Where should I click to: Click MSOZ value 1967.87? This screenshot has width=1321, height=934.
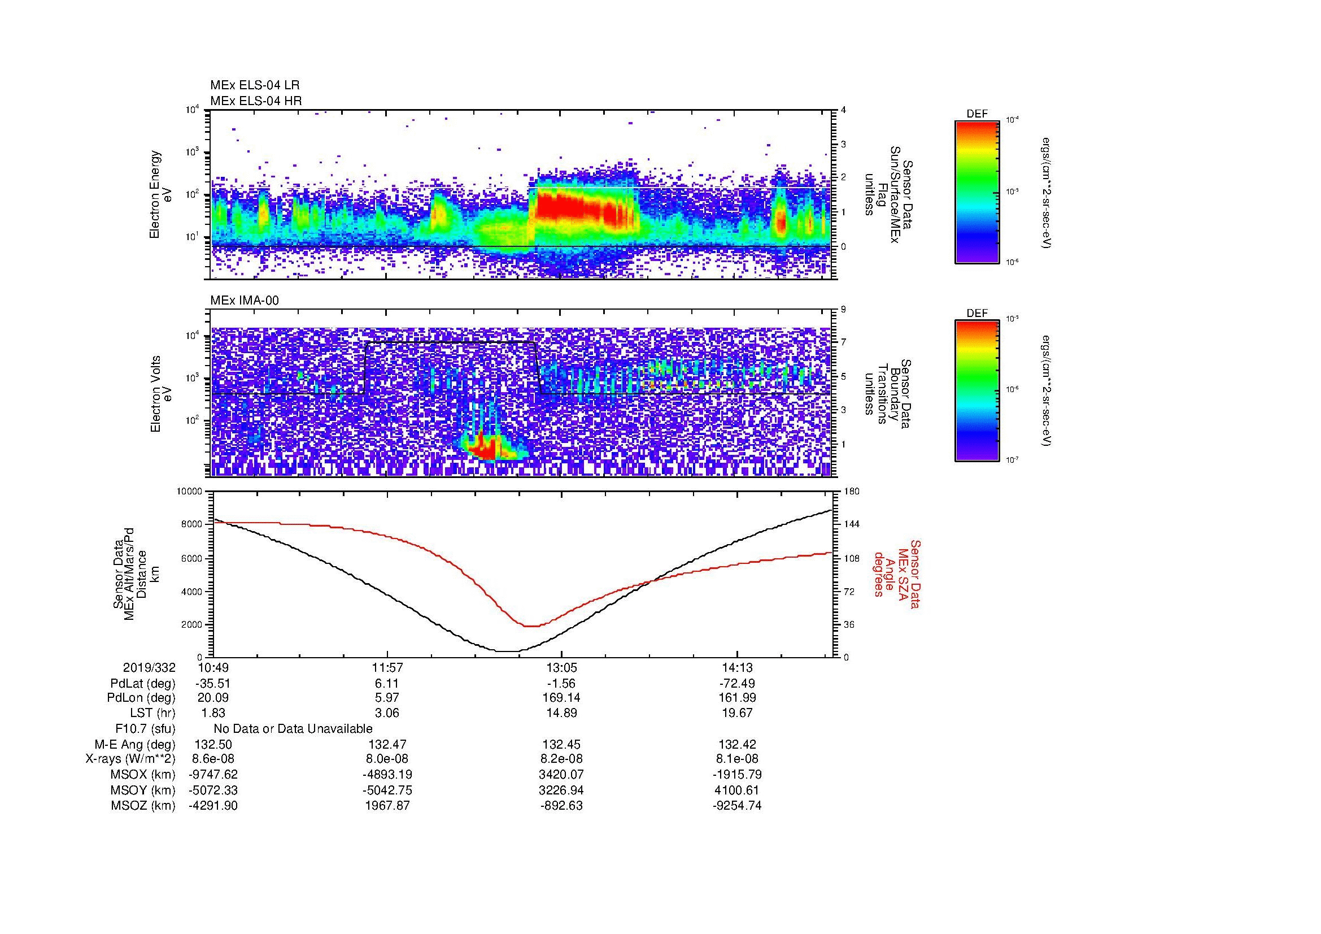coord(387,806)
